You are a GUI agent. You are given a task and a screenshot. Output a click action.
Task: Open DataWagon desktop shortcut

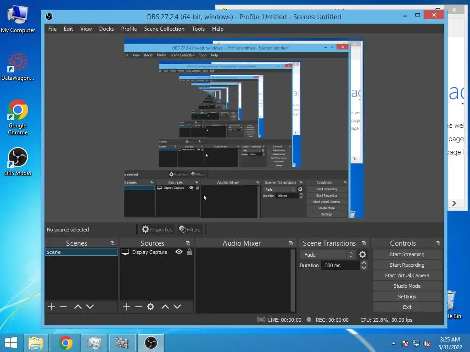18,66
